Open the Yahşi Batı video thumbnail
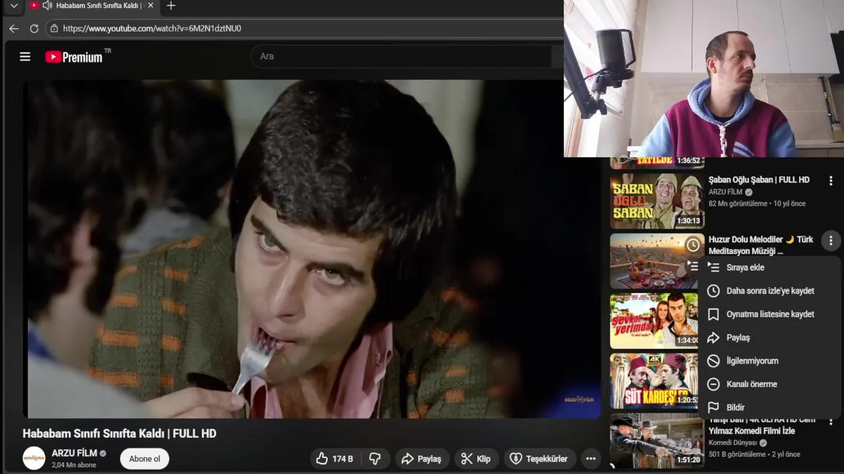Screen dimensions: 844x474 [x=657, y=441]
